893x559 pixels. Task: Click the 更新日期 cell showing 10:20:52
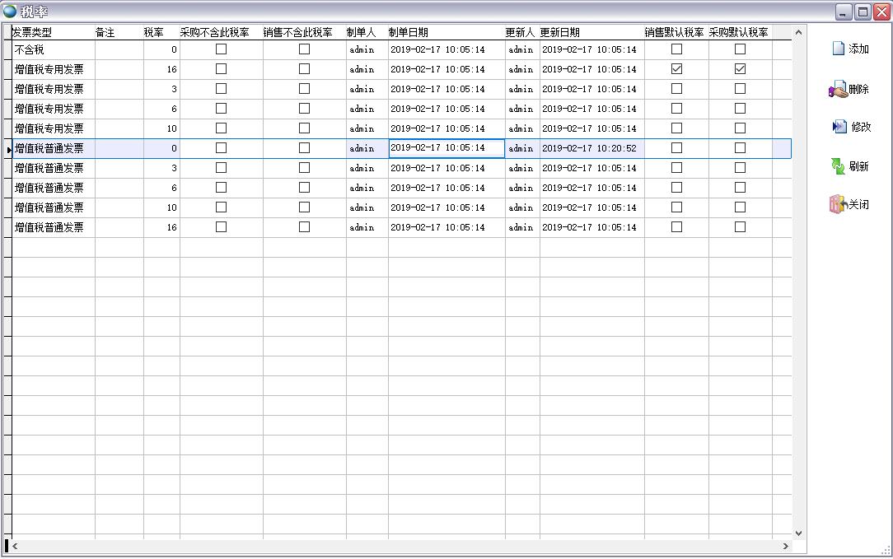pyautogui.click(x=590, y=148)
